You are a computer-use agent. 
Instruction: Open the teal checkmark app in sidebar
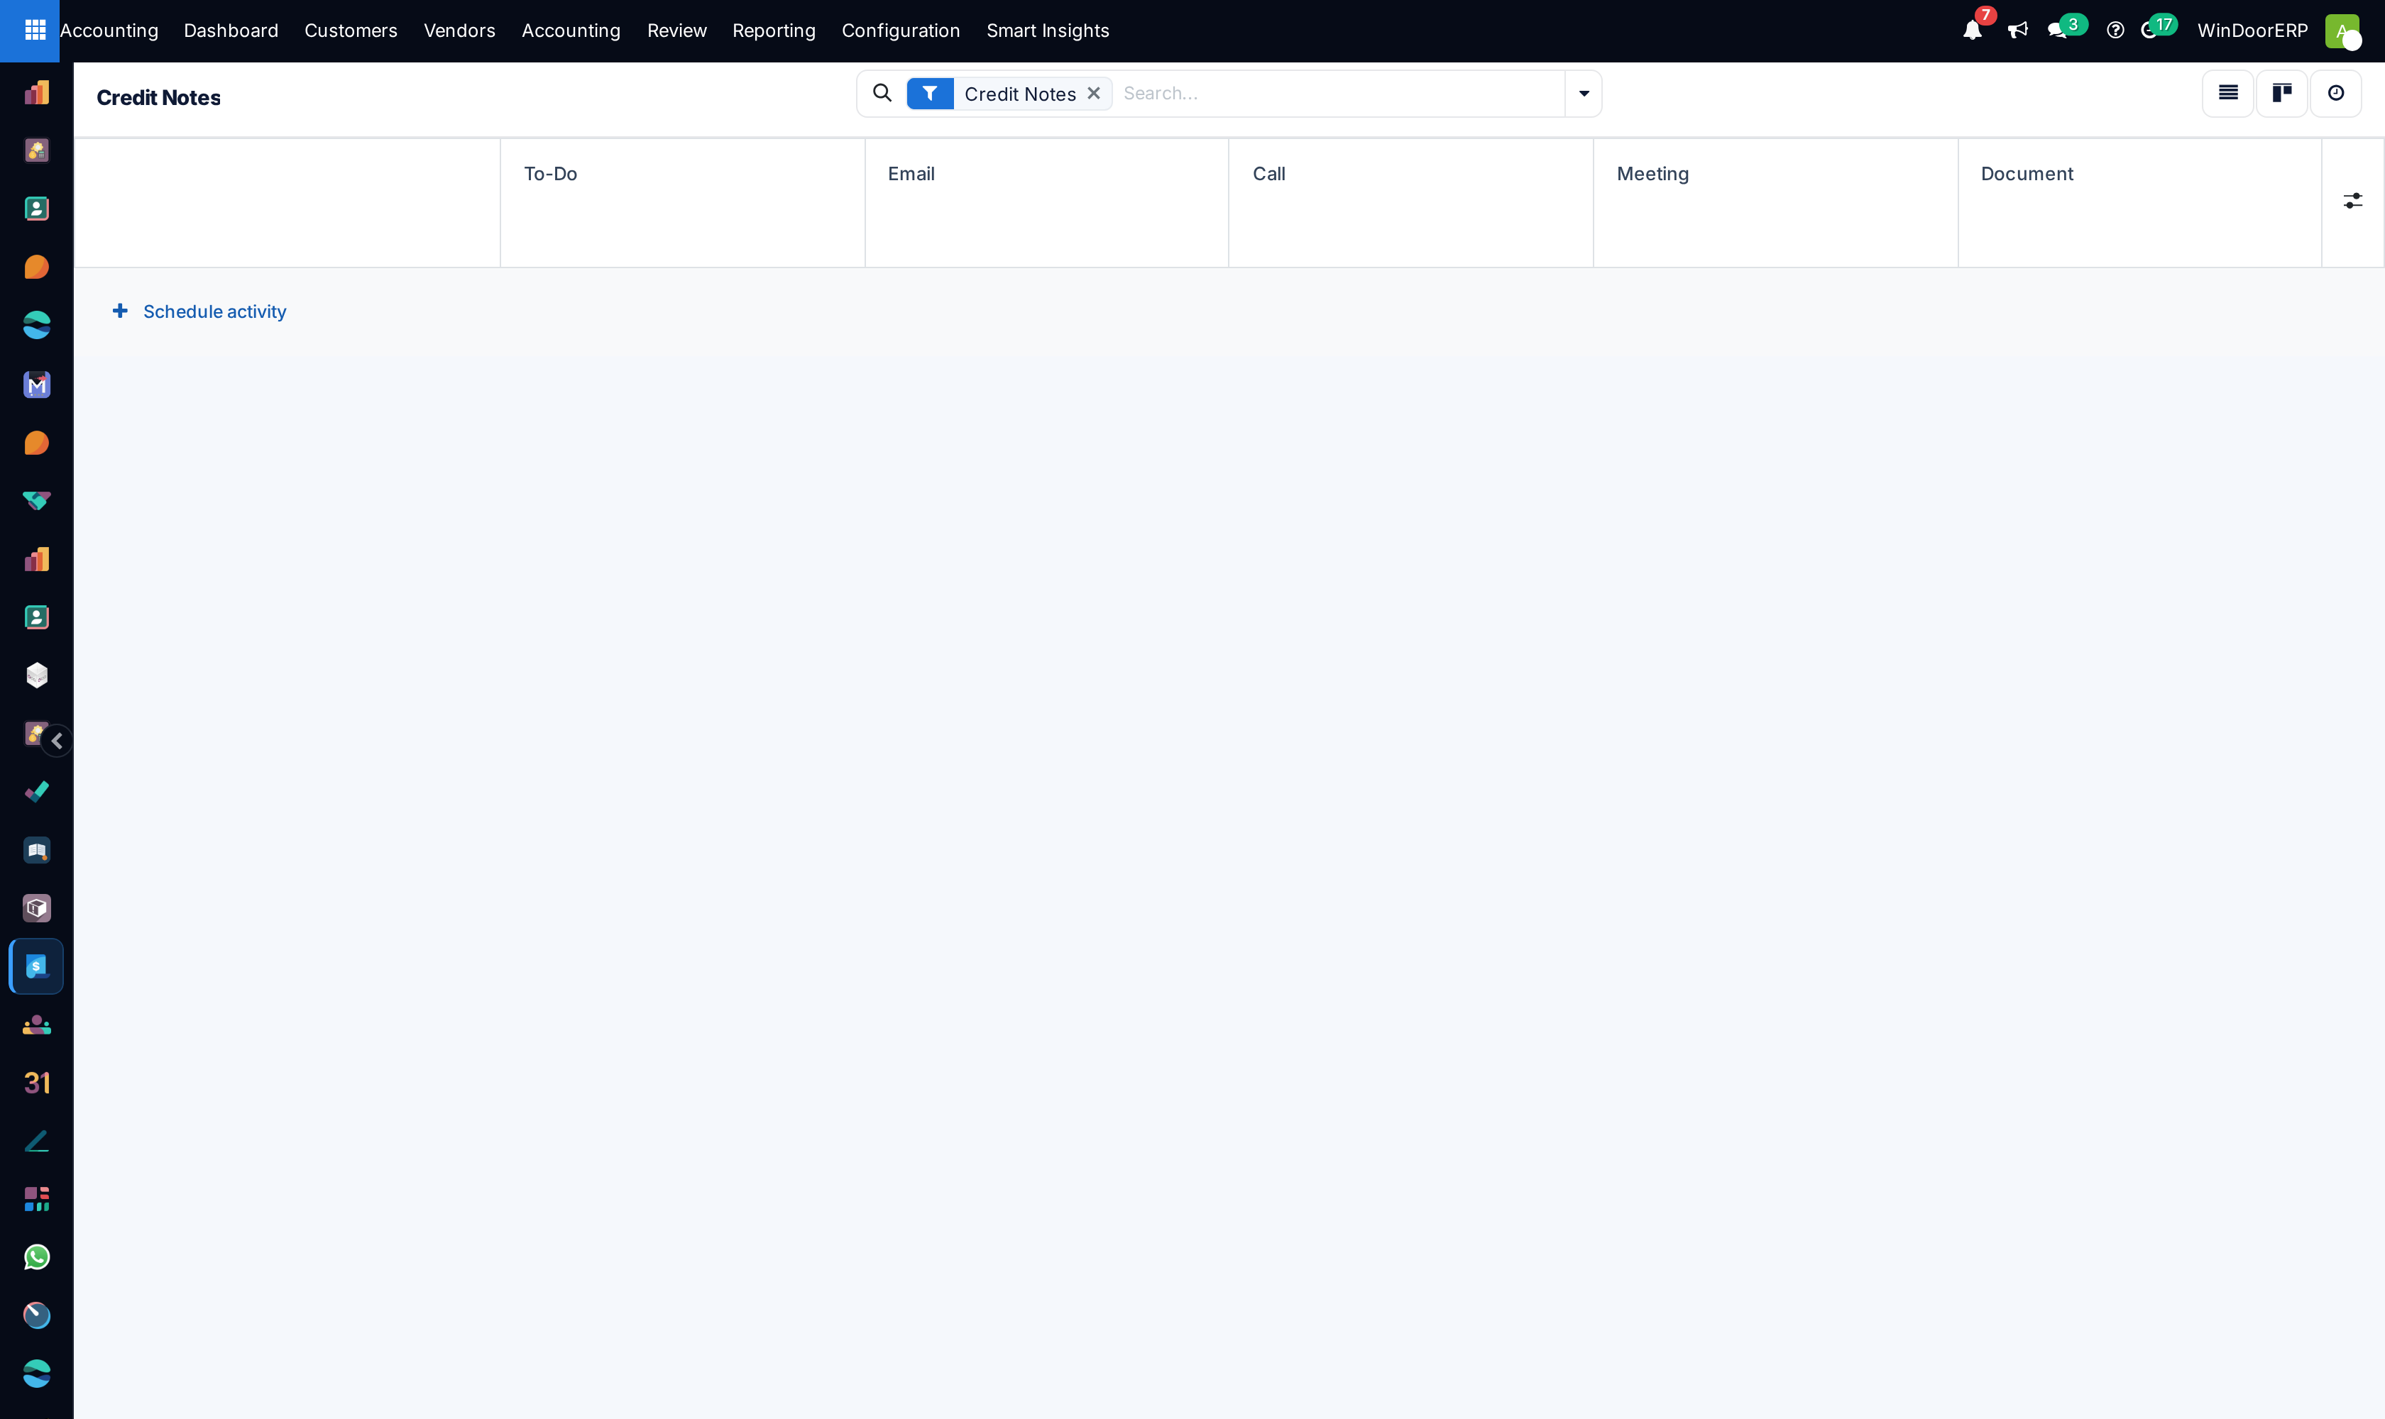click(36, 792)
